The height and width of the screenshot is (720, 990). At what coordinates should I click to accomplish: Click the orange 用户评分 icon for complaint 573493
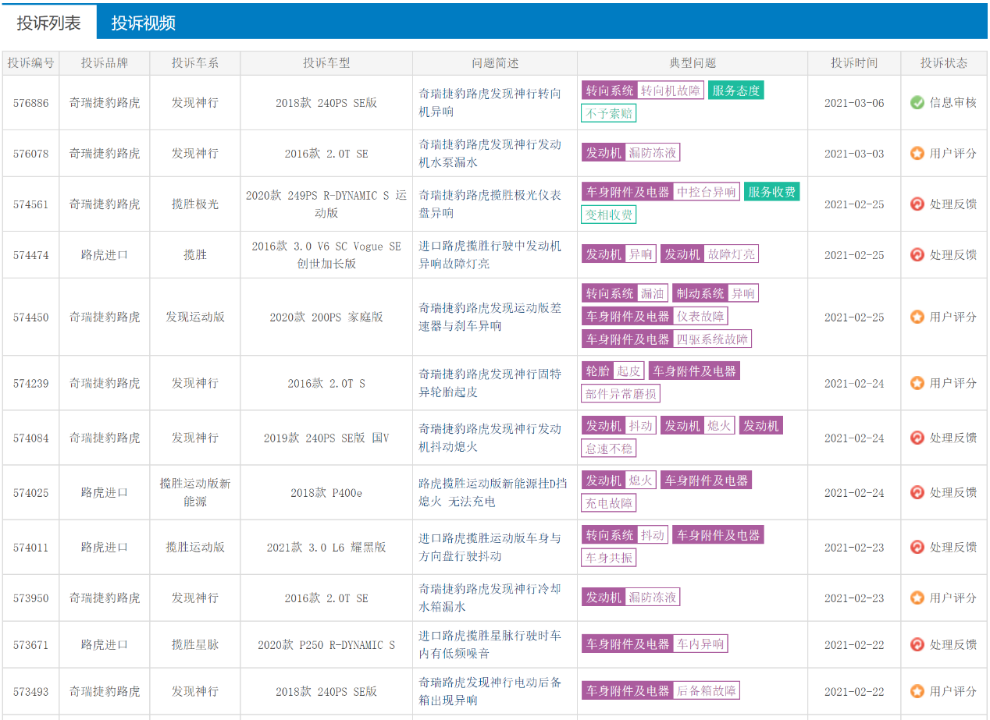click(x=917, y=691)
